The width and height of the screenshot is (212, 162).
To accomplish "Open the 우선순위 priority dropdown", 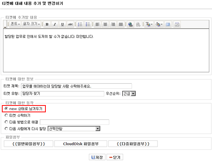I will click(129, 94).
